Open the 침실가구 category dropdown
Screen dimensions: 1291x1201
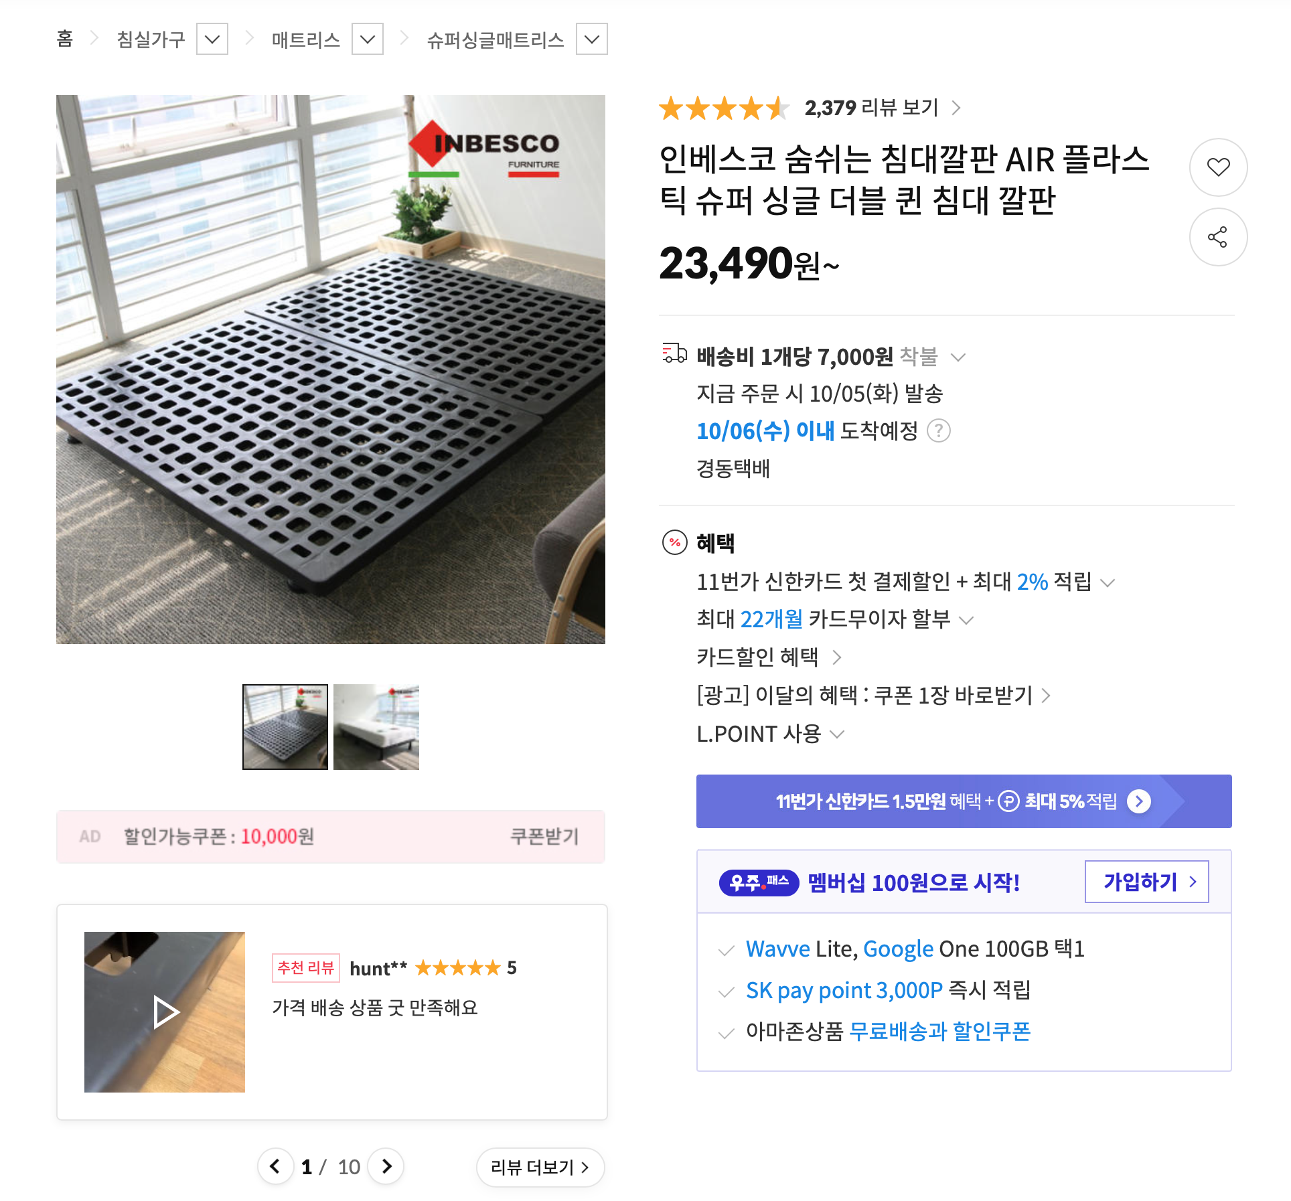(212, 39)
